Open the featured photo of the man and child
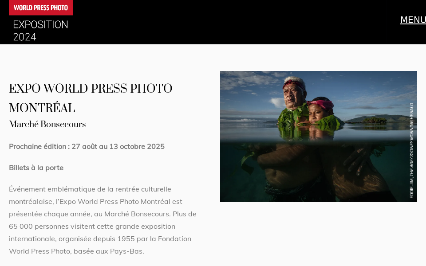 point(319,137)
